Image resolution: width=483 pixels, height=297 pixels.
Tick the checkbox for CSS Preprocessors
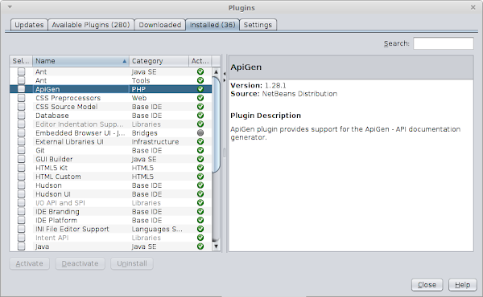click(21, 98)
